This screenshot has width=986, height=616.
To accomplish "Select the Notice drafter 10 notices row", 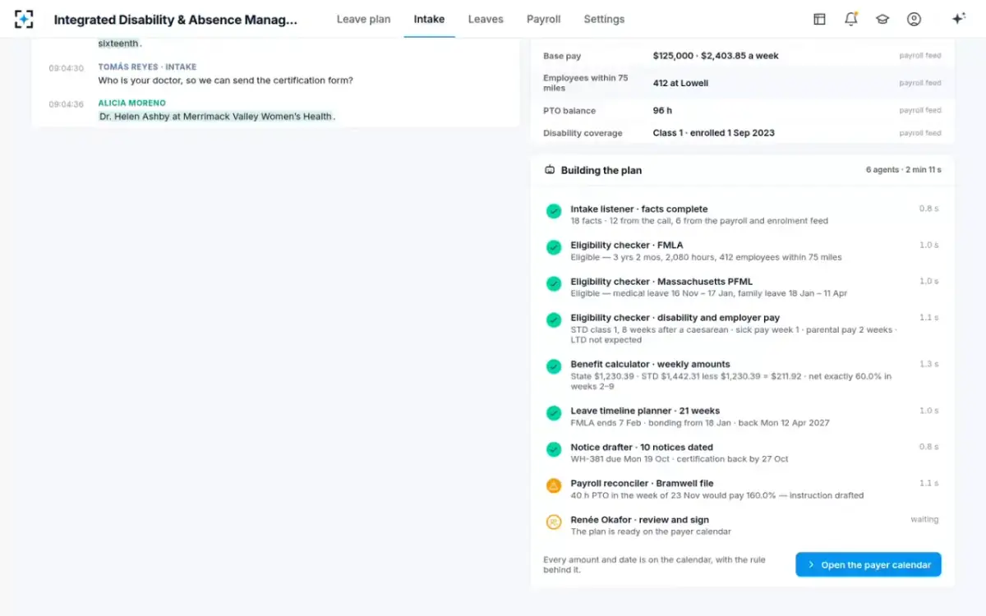I will click(743, 453).
